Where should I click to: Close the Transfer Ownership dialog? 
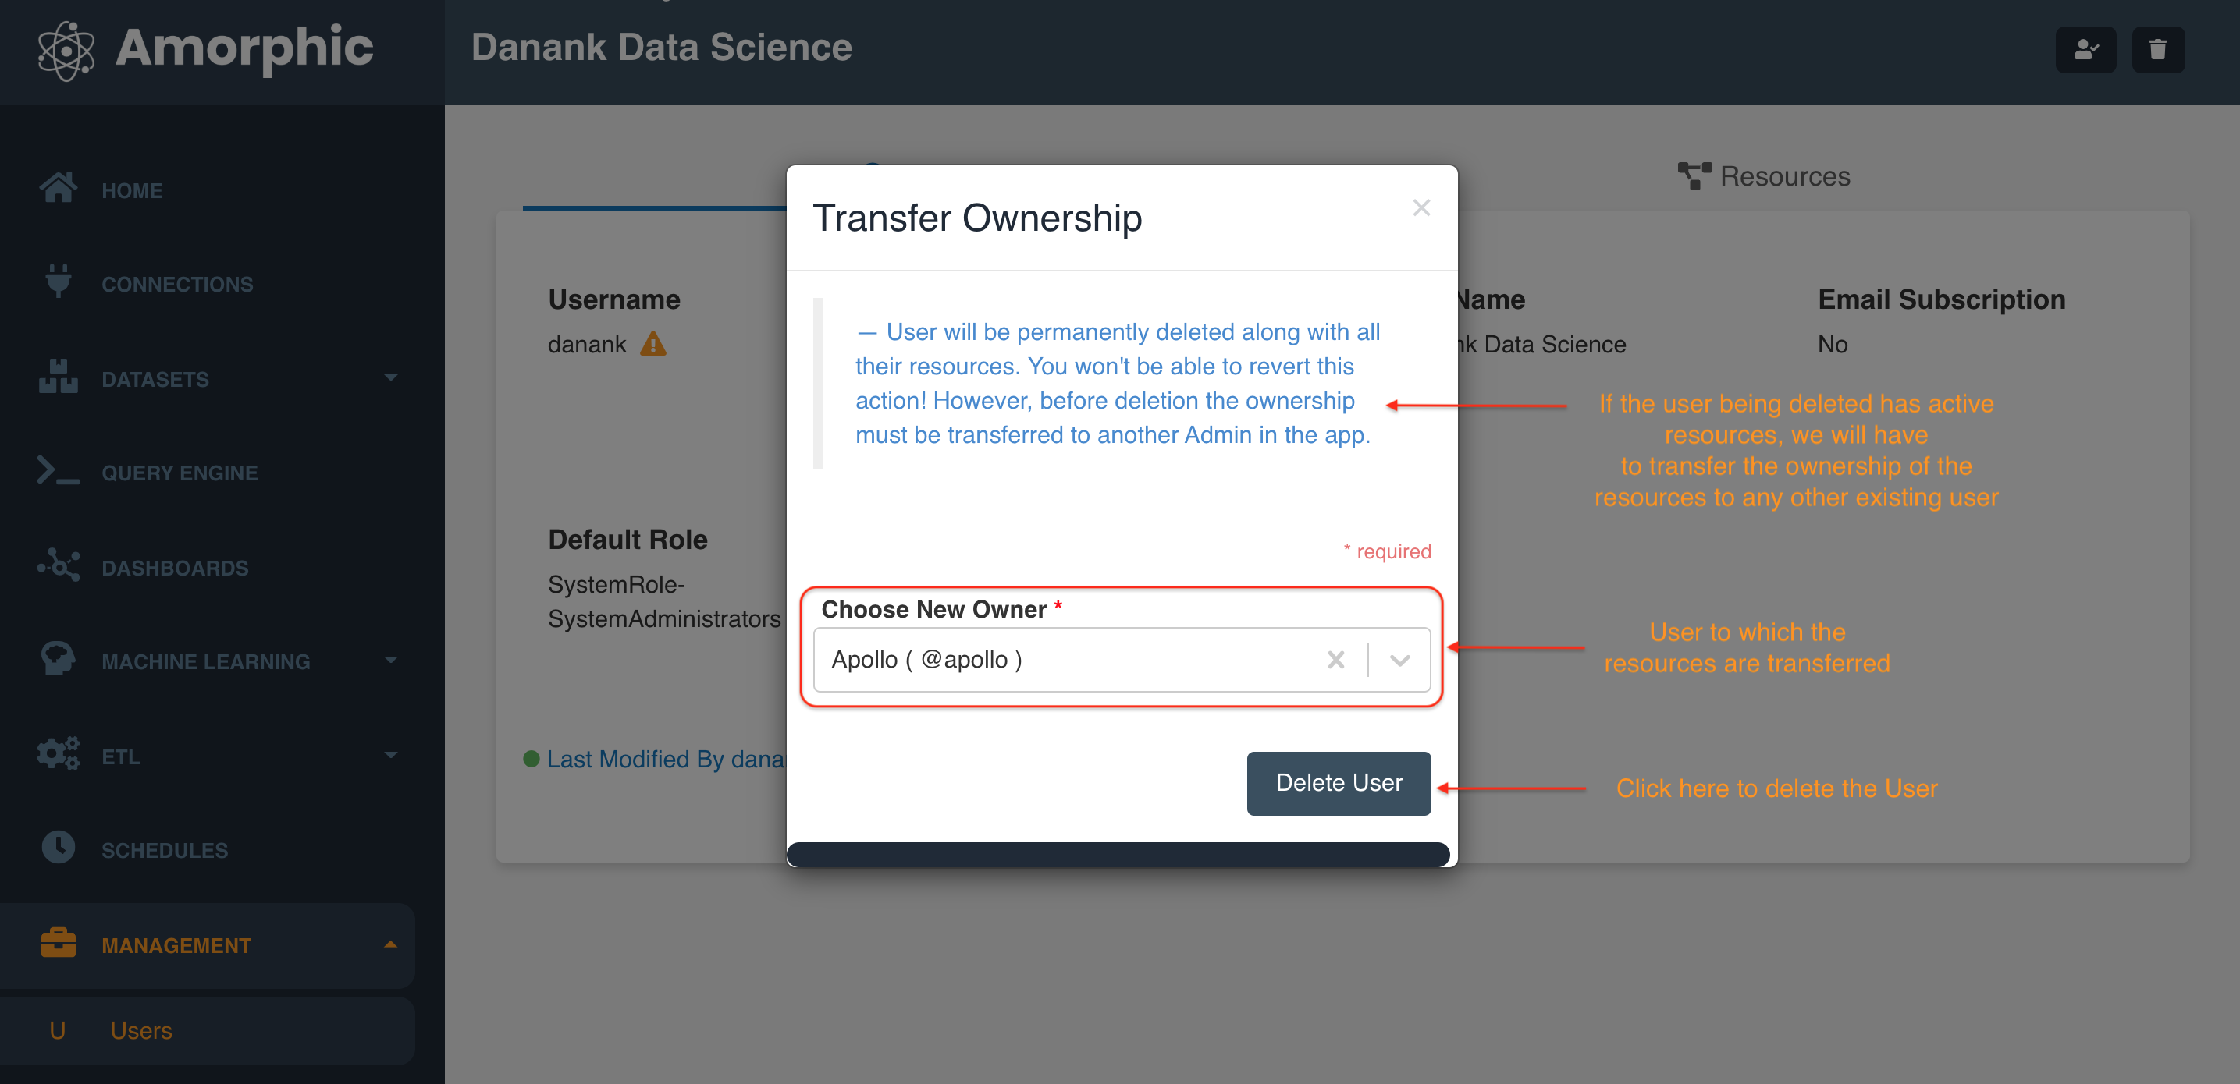(x=1420, y=208)
